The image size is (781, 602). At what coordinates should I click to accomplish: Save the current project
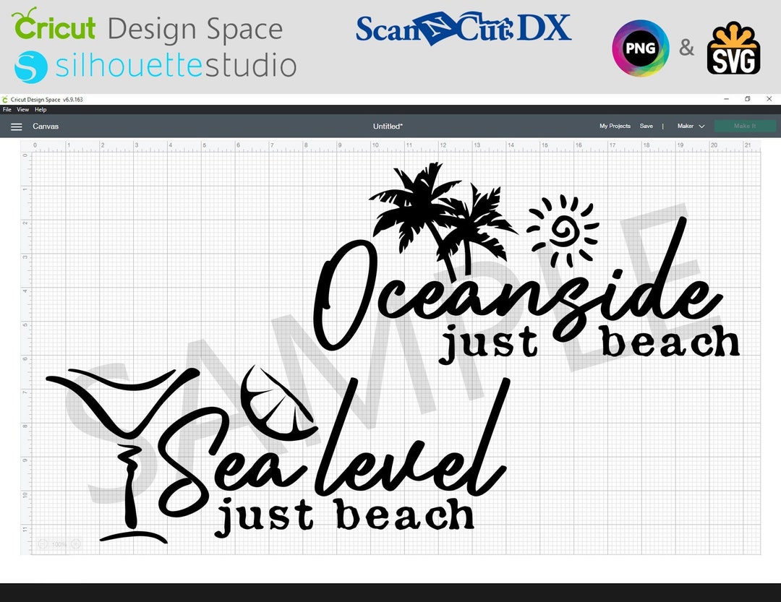[646, 126]
